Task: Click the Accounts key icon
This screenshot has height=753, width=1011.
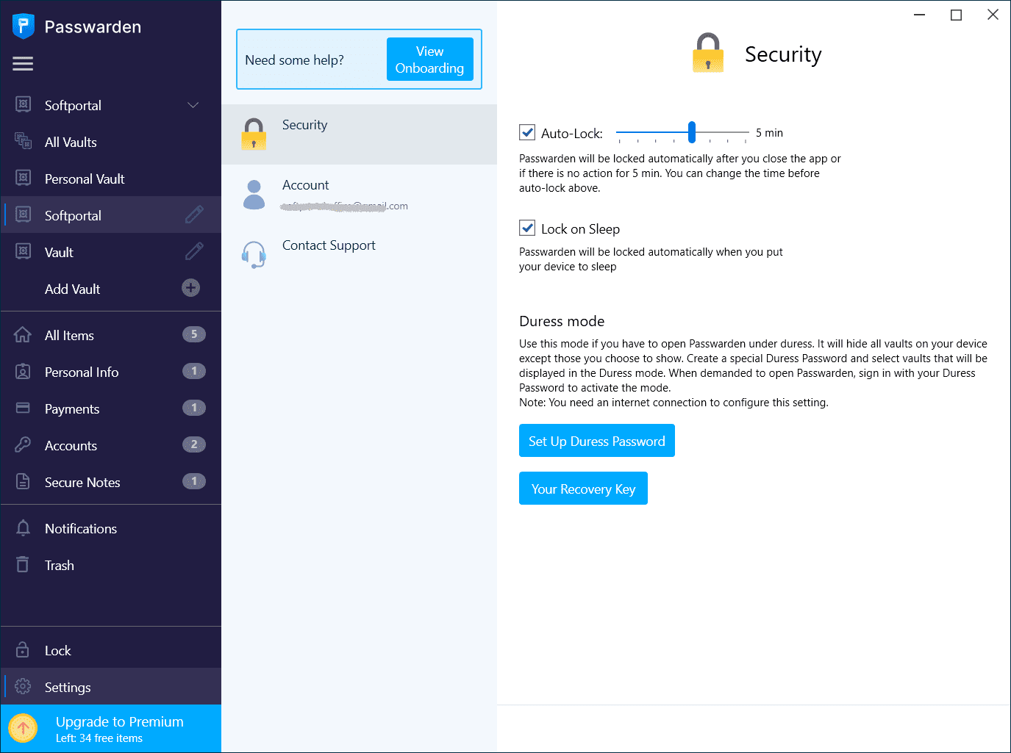Action: [x=23, y=444]
